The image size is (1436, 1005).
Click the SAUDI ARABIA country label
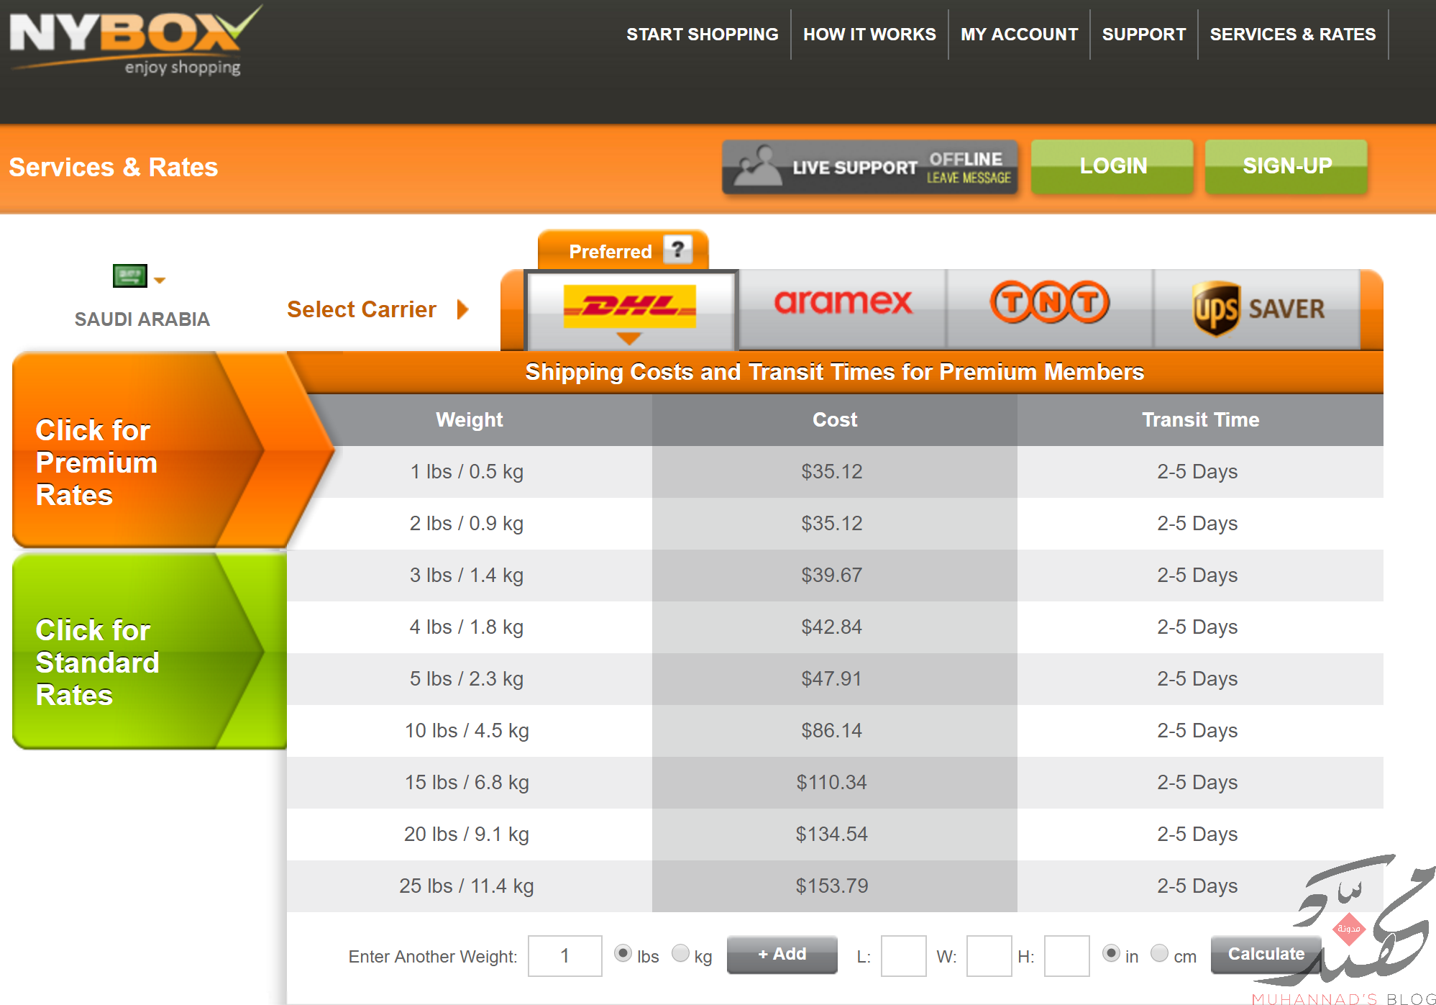tap(142, 319)
